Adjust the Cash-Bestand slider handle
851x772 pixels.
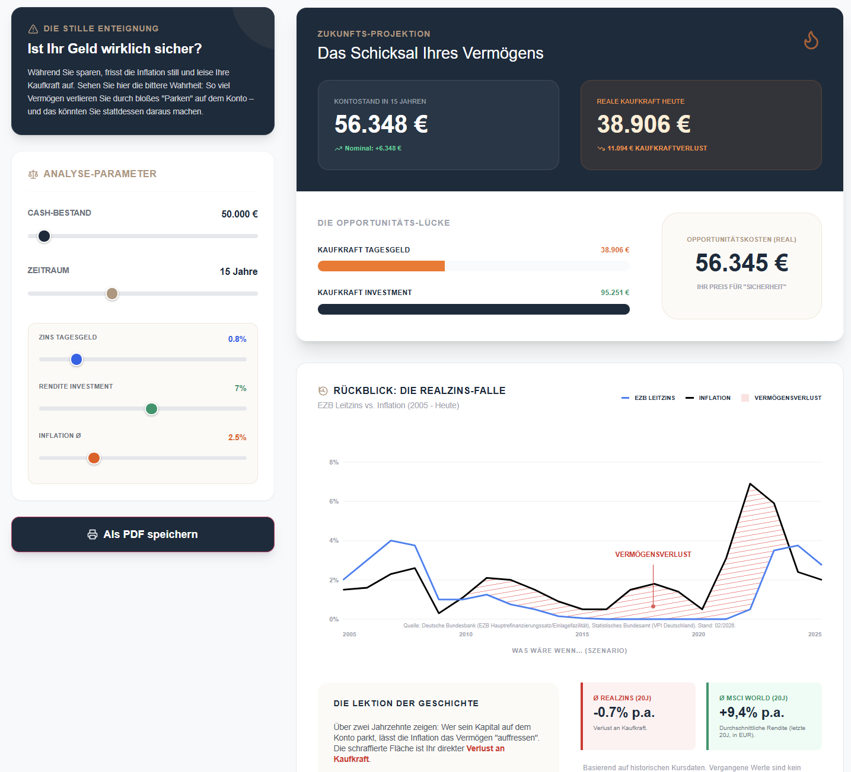(x=44, y=236)
